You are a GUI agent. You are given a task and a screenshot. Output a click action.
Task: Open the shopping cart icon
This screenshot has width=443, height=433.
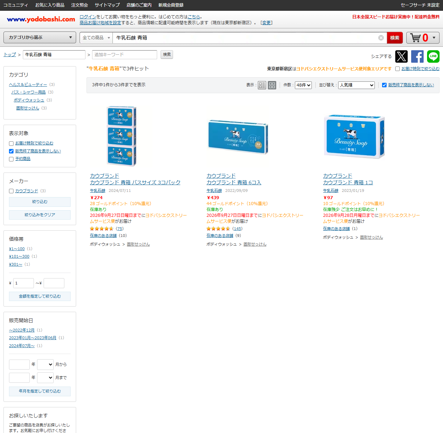point(416,37)
